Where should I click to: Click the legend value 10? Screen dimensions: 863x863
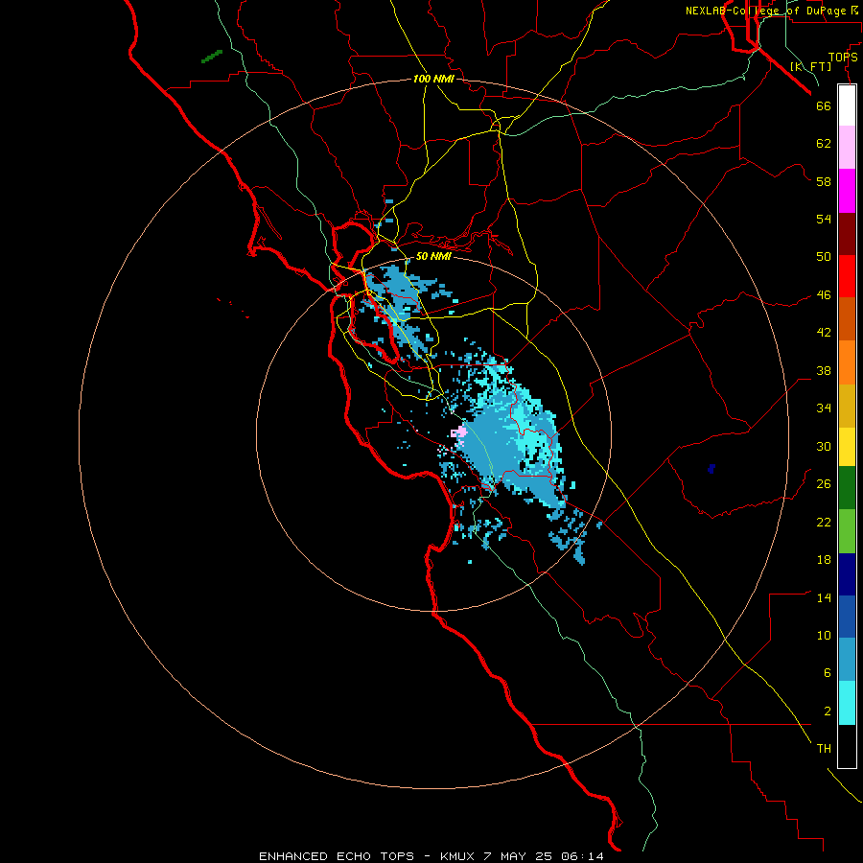pos(824,636)
